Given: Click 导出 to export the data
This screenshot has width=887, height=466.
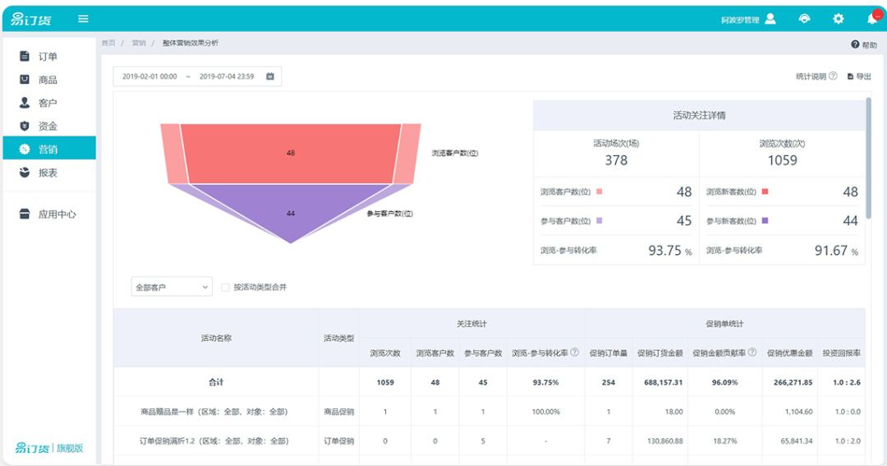Looking at the screenshot, I should tap(859, 76).
